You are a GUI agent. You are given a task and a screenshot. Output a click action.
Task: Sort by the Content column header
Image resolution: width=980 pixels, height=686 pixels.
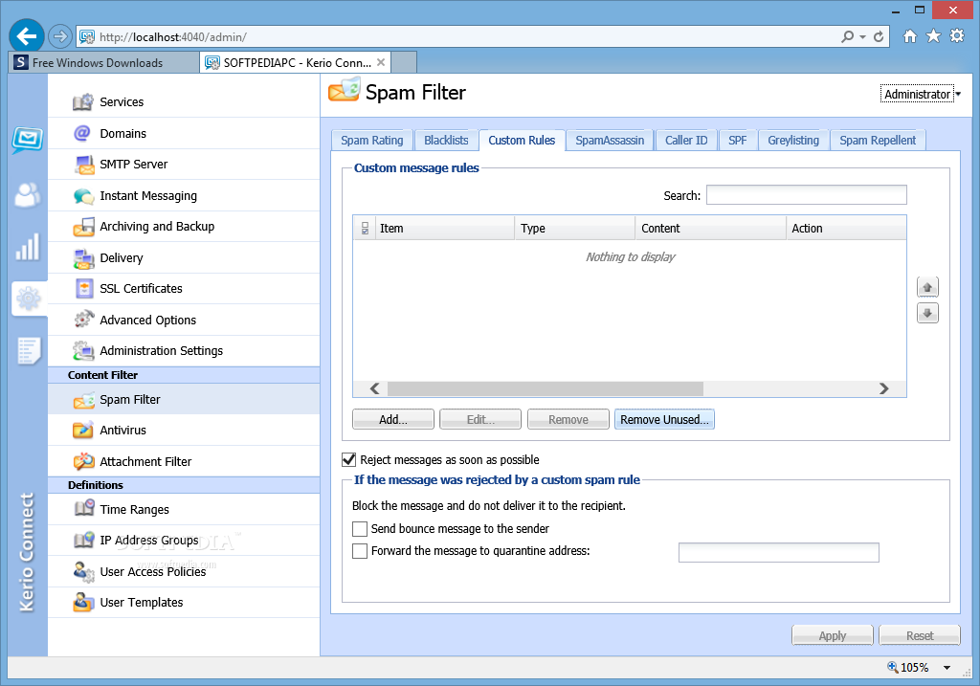coord(711,229)
